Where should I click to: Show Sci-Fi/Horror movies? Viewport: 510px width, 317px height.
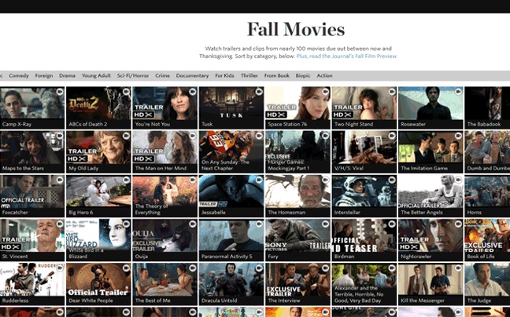click(133, 75)
